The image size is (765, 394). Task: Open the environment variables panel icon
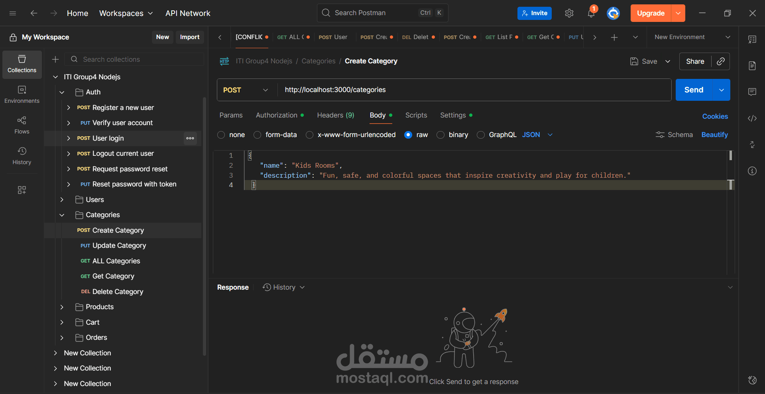pos(752,39)
